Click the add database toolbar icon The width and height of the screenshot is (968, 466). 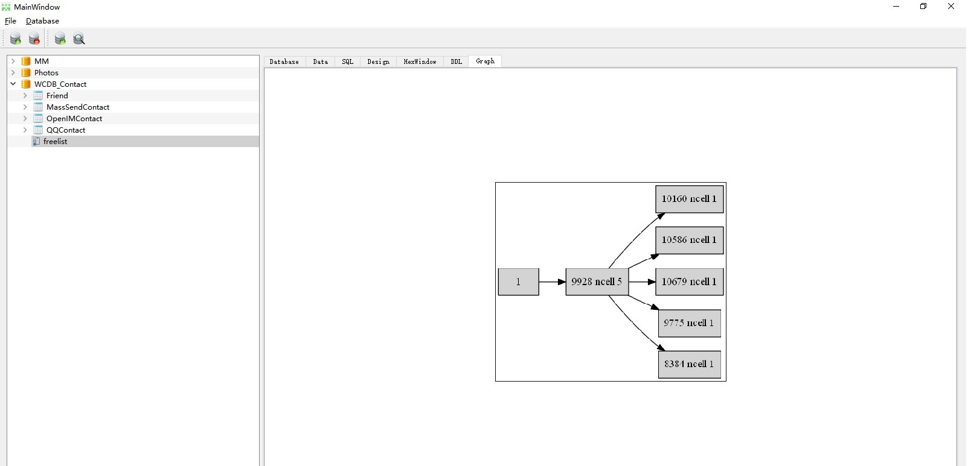(16, 39)
